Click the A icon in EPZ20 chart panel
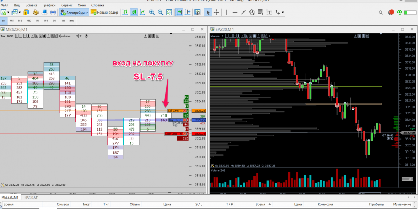 click(355, 36)
